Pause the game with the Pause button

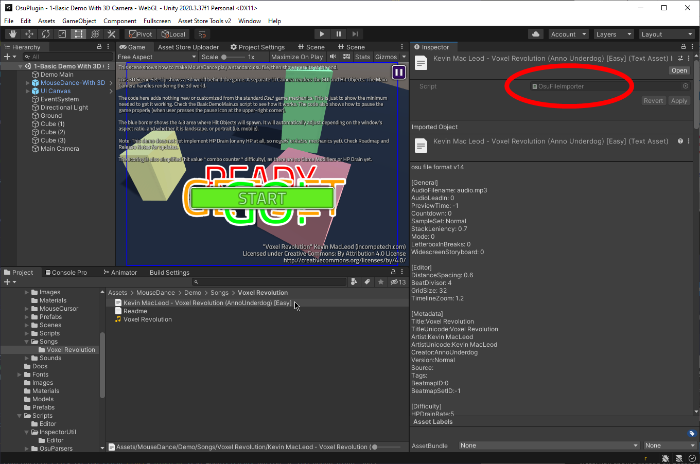pos(339,34)
